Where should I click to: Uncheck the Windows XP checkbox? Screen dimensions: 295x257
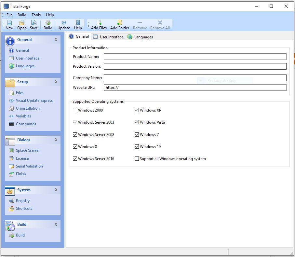pyautogui.click(x=137, y=110)
